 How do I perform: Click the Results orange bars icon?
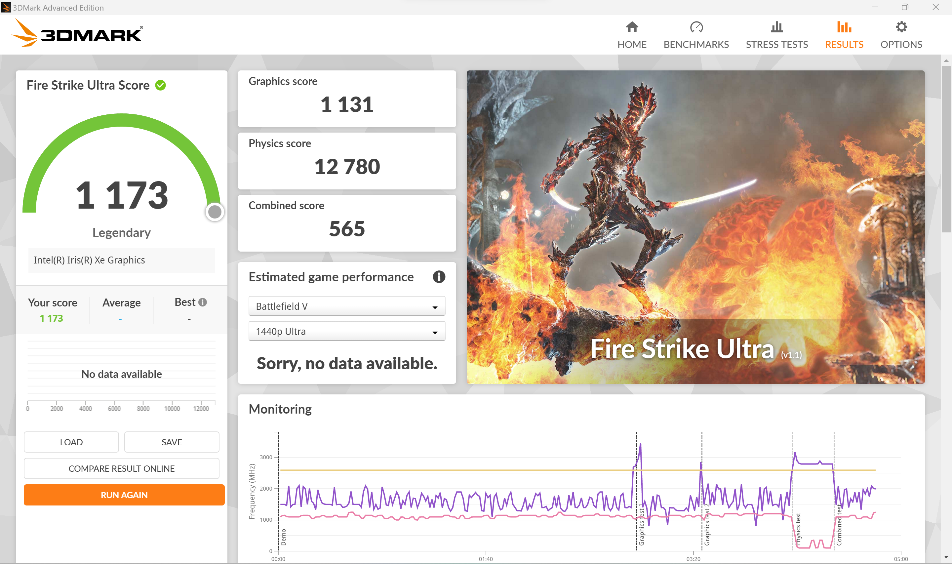pos(844,27)
